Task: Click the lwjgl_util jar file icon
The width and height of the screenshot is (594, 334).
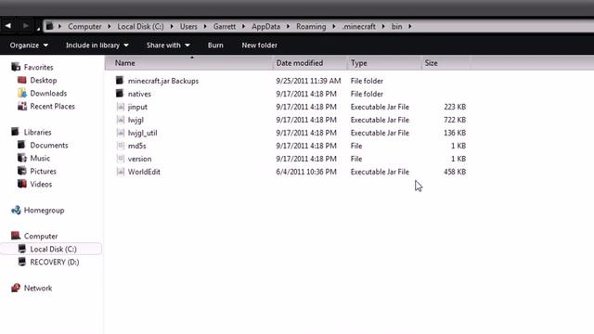Action: click(x=121, y=133)
